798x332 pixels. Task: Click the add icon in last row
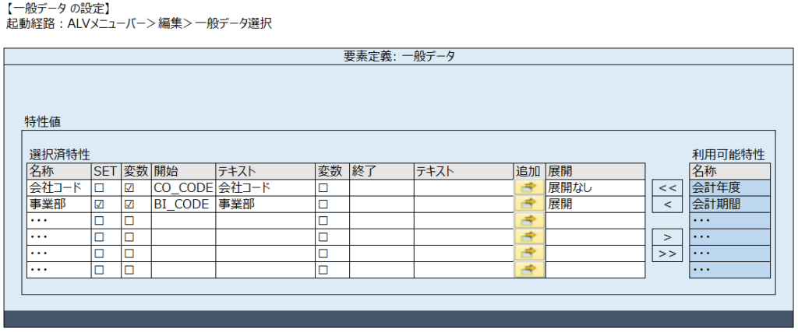pyautogui.click(x=529, y=270)
